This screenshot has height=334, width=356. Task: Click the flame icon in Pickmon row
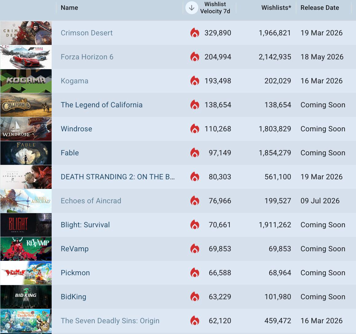pyautogui.click(x=195, y=273)
